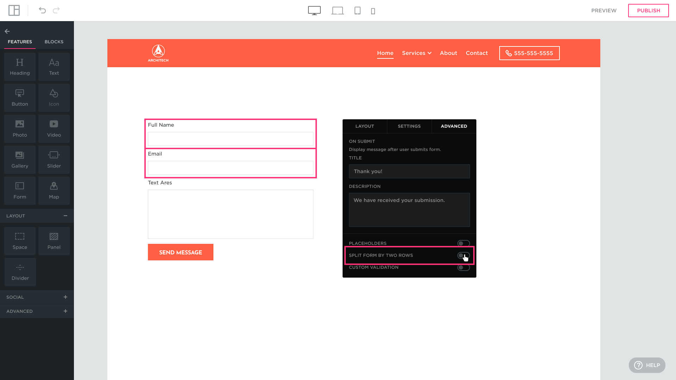Turn on Custom Validation switch

tap(463, 267)
